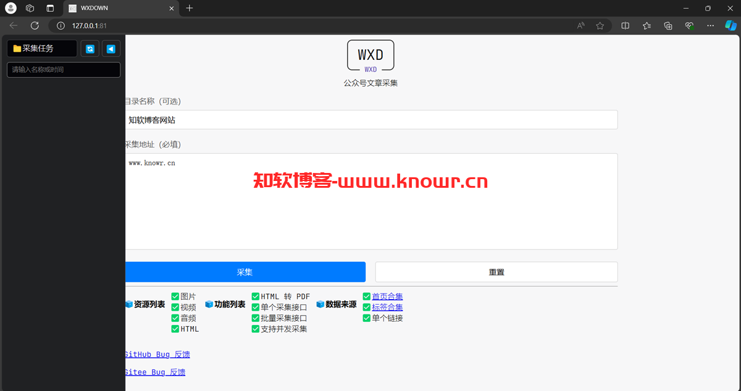Image resolution: width=741 pixels, height=391 pixels.
Task: Open the 标签合集 link
Action: pyautogui.click(x=387, y=307)
